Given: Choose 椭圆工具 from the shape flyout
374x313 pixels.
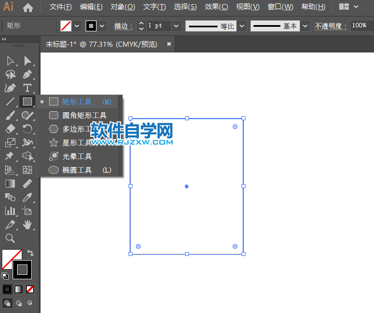Looking at the screenshot, I should (x=77, y=170).
